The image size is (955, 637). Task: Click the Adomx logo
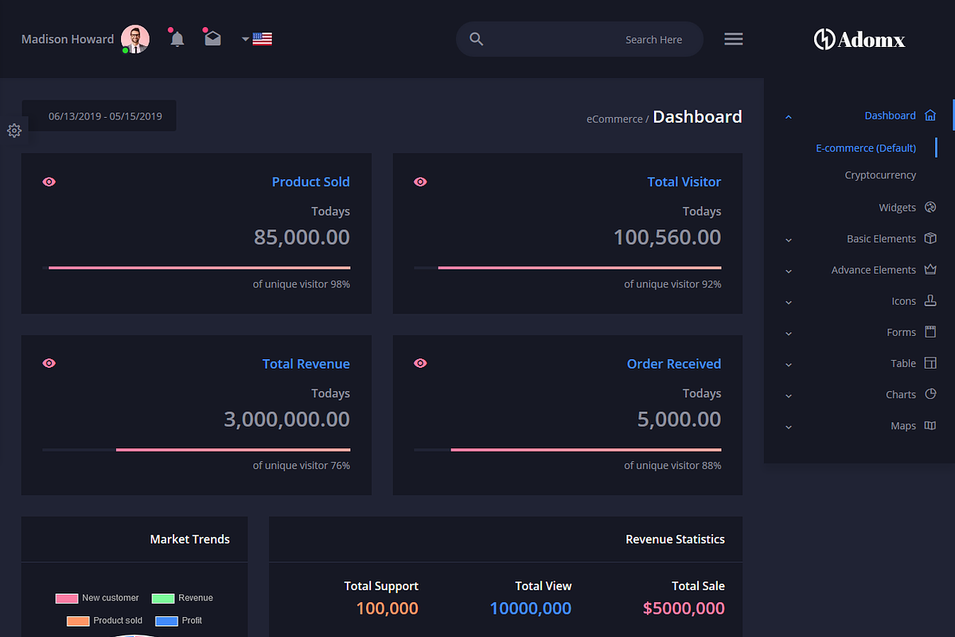coord(859,38)
